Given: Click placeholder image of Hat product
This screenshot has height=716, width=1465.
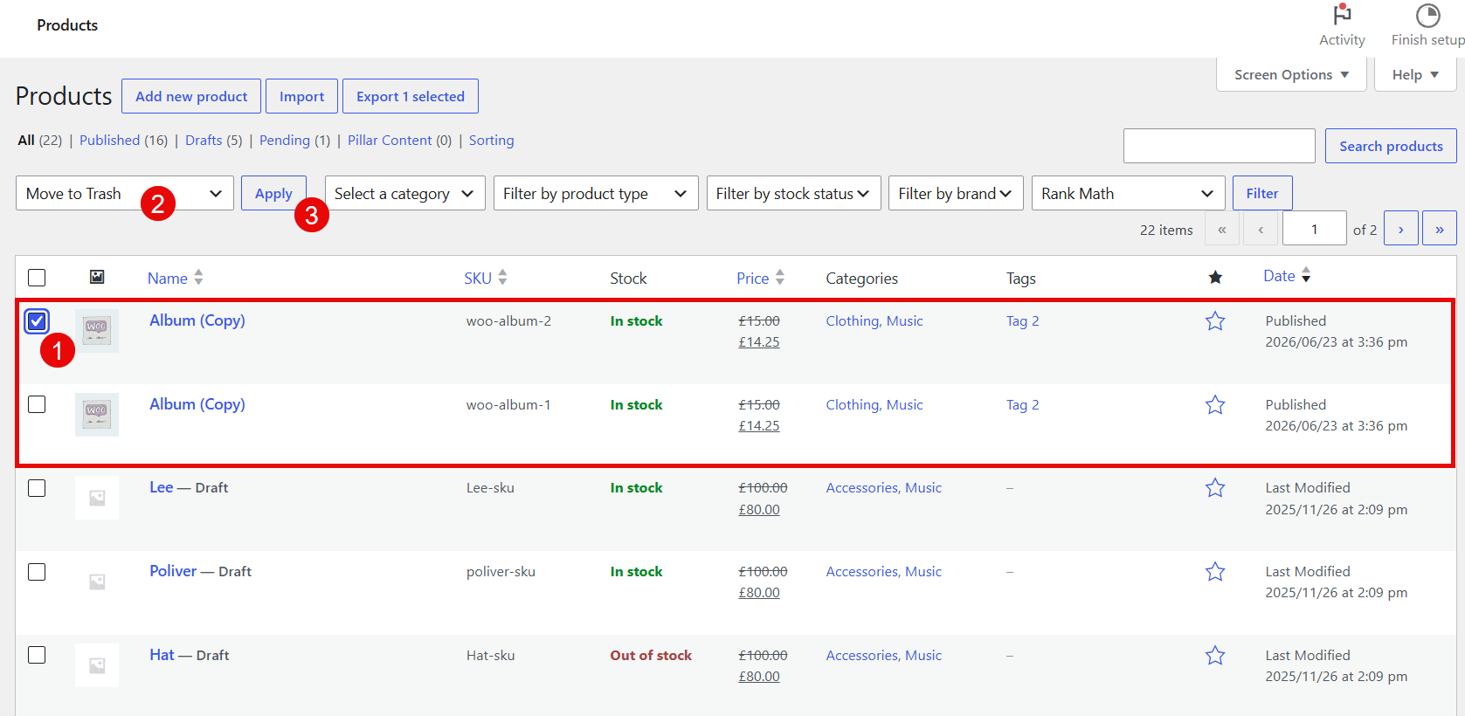Looking at the screenshot, I should 97,665.
